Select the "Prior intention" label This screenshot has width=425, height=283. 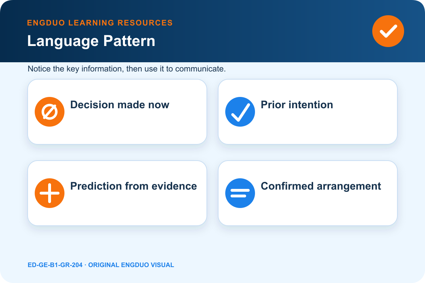(x=297, y=105)
